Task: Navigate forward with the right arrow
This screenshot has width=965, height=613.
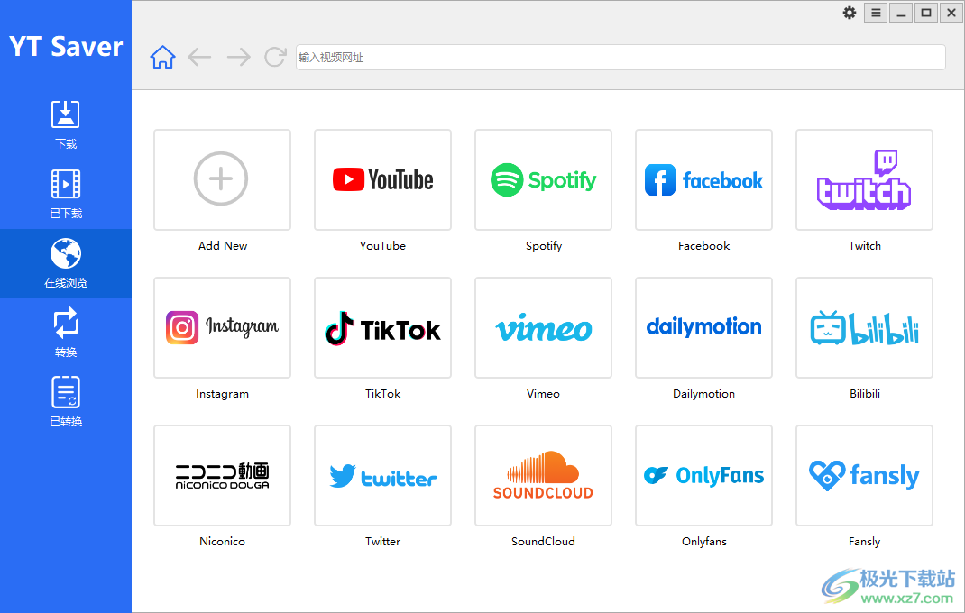Action: 238,57
